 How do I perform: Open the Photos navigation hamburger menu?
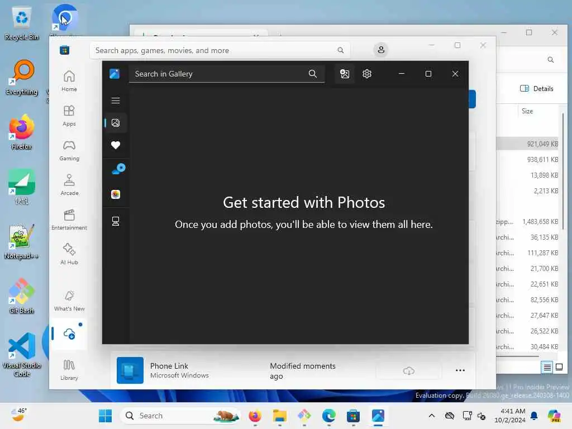tap(116, 101)
